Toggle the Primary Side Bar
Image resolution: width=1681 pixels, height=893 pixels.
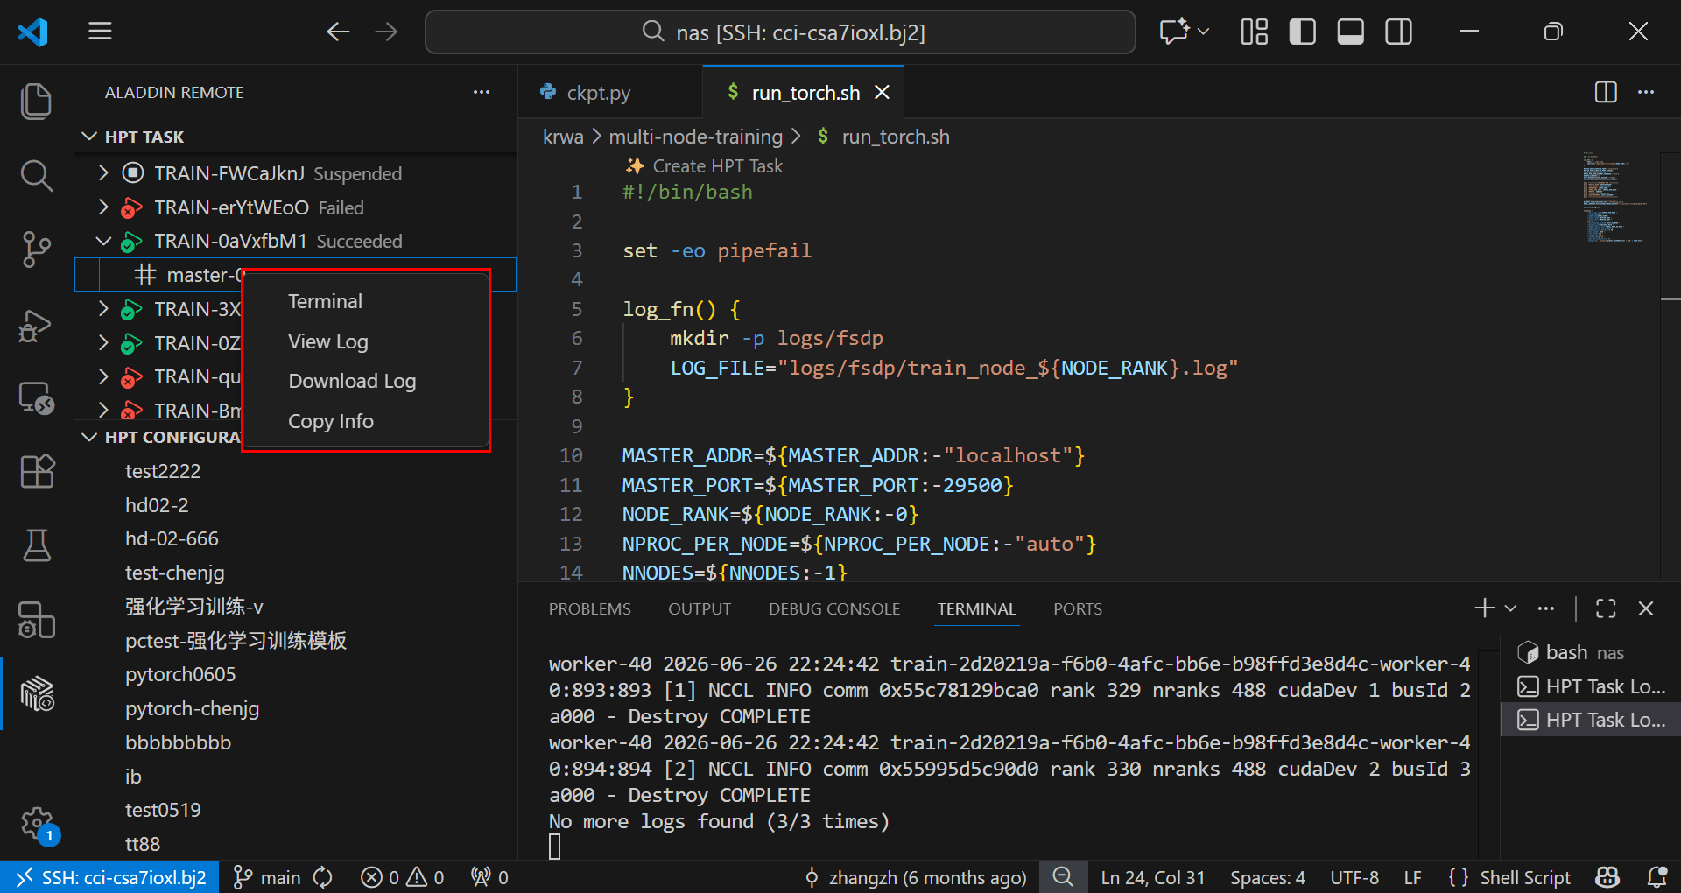pyautogui.click(x=1303, y=32)
